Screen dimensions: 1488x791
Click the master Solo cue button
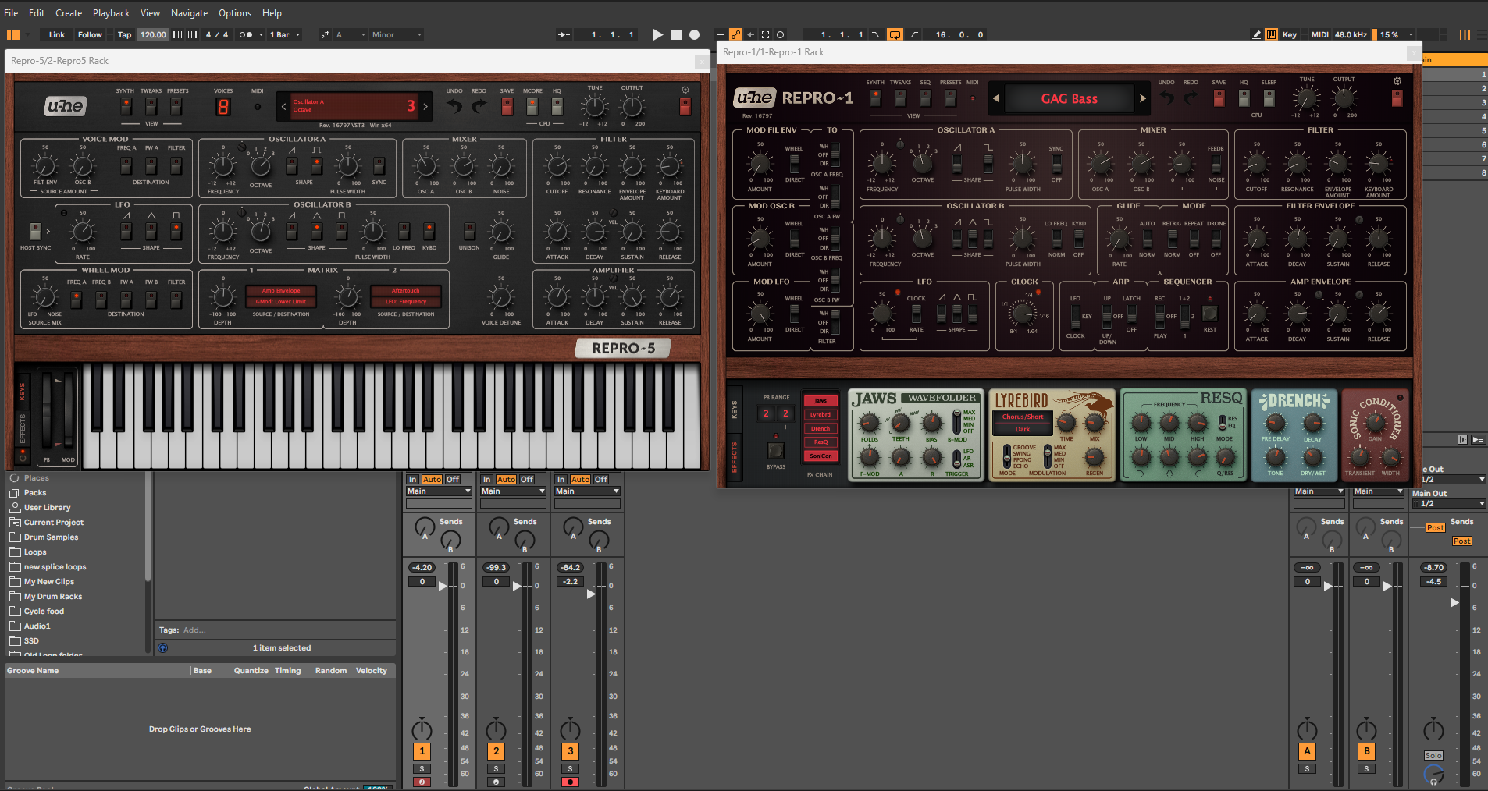point(1433,755)
